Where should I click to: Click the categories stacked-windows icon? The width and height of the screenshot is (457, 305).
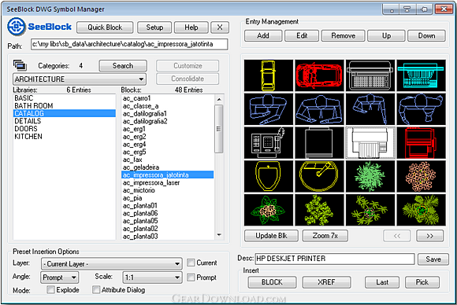20,65
